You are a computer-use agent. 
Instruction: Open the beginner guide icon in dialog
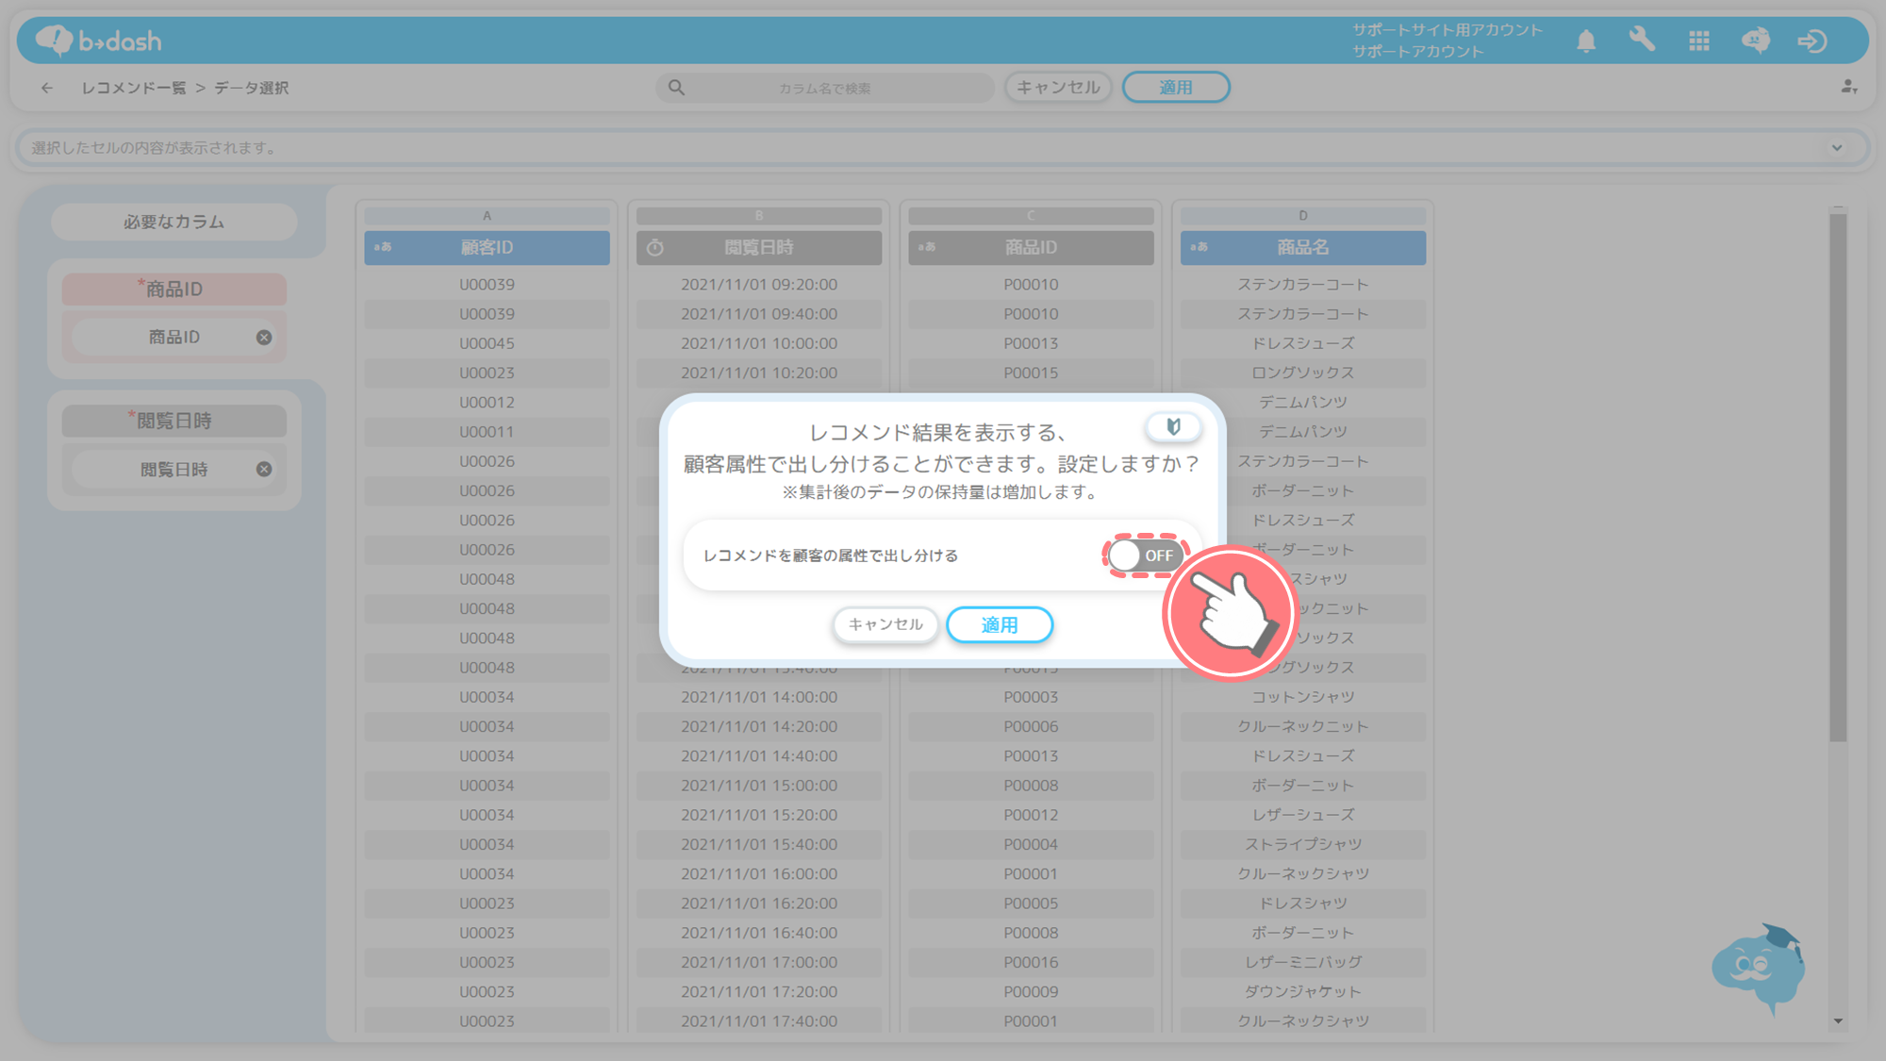pyautogui.click(x=1173, y=426)
